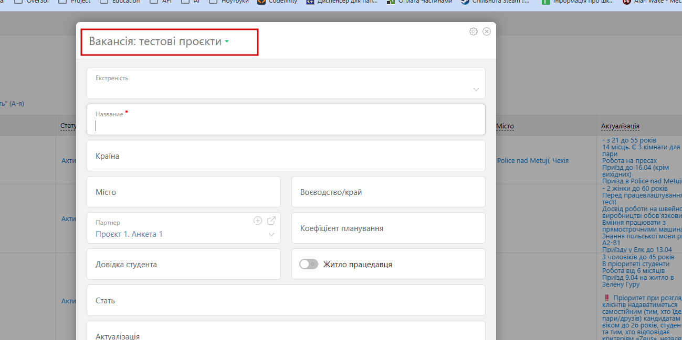Open the Інформація про шк... bookmark

point(578,2)
